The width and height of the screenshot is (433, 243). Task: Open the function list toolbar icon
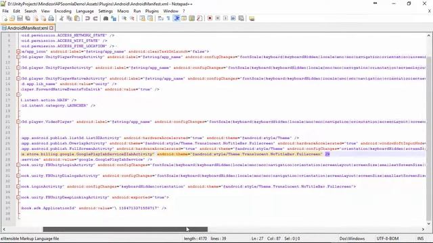200,18
